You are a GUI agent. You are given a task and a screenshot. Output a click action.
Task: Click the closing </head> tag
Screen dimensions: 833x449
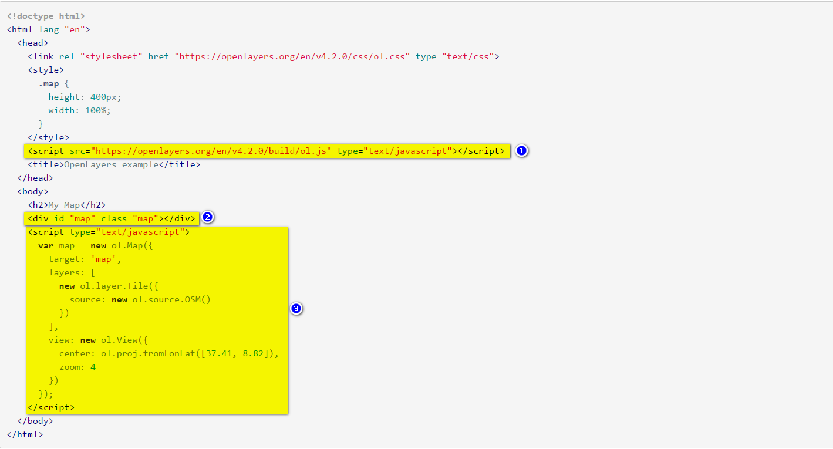coord(35,178)
